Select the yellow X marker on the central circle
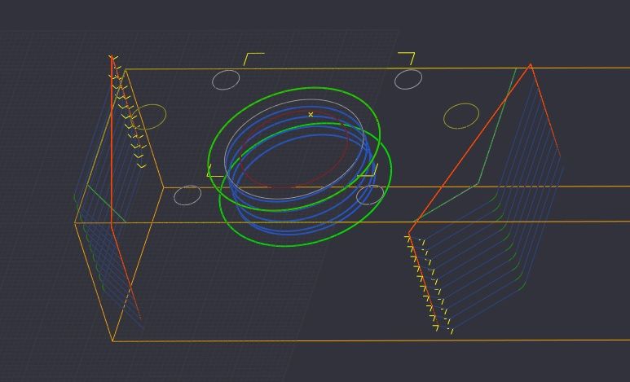 (311, 115)
